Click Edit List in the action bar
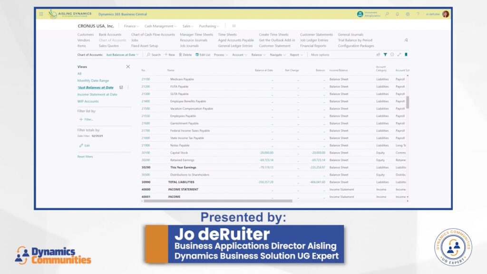The width and height of the screenshot is (487, 274). tap(203, 55)
